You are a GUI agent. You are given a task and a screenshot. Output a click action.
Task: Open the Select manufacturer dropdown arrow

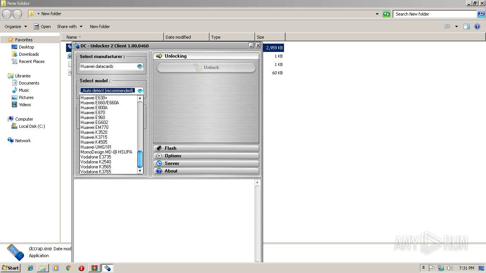click(140, 66)
